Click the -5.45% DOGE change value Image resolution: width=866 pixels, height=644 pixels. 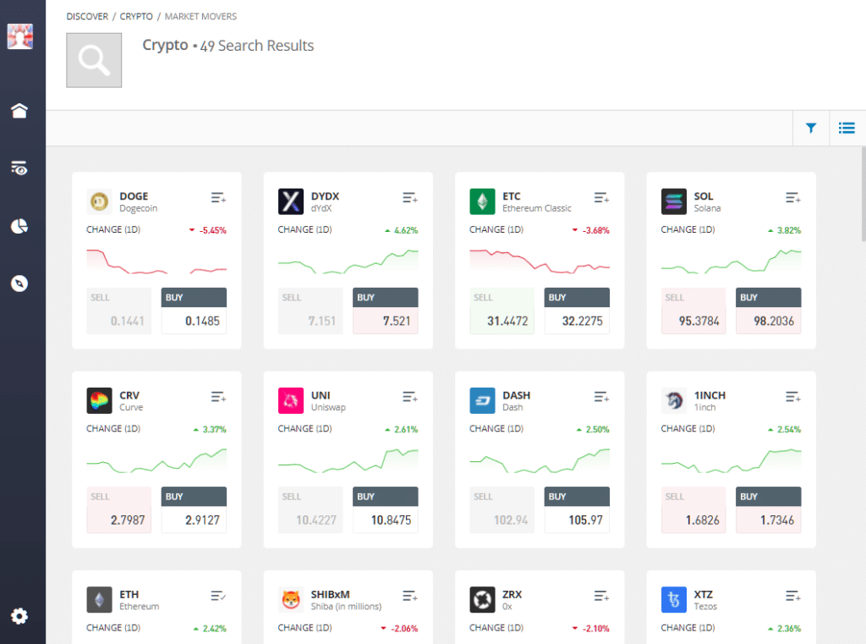pyautogui.click(x=212, y=230)
